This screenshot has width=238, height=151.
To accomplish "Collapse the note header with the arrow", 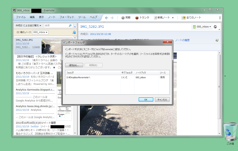I will point(219,29).
